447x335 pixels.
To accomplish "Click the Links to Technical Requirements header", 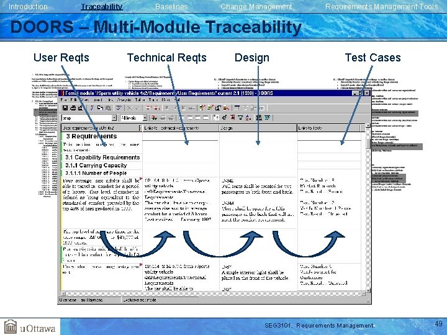I will click(181, 128).
